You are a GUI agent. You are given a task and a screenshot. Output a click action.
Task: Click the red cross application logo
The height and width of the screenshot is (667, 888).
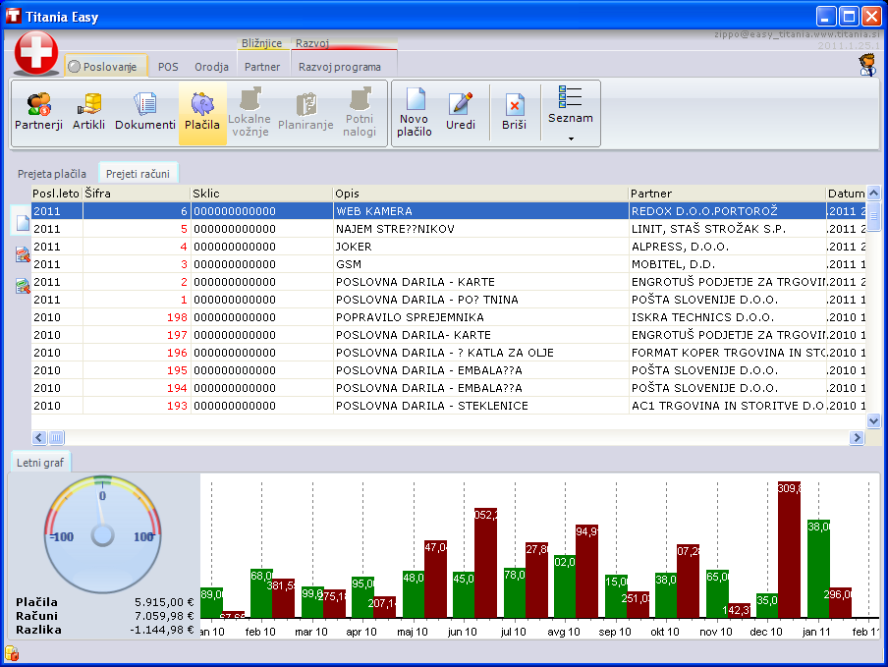tap(36, 53)
